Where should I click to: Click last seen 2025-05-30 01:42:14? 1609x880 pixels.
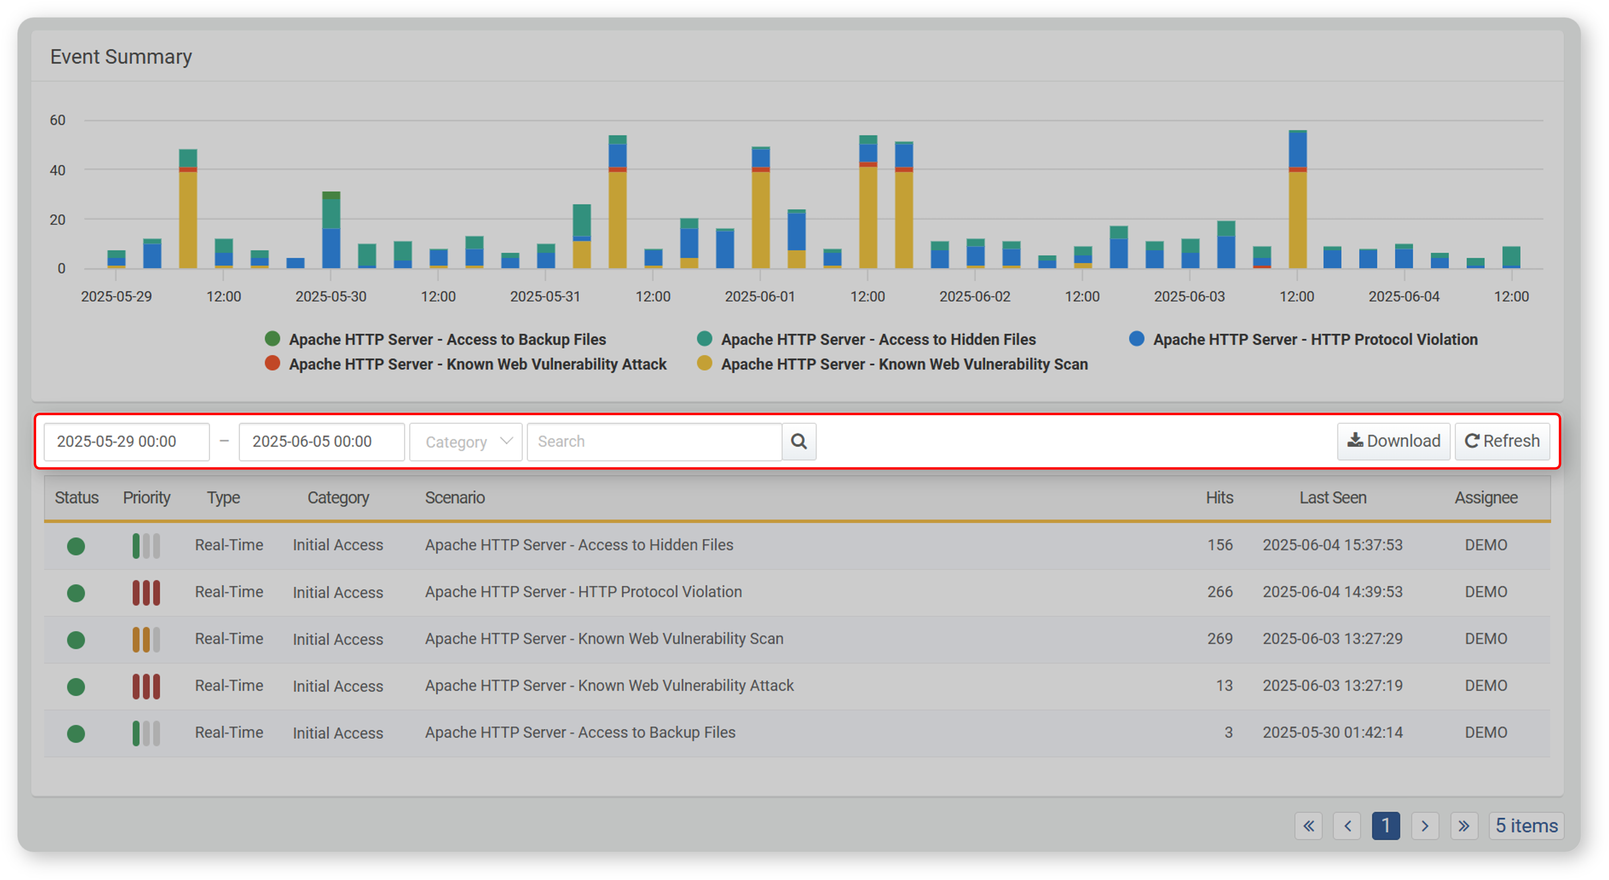click(1332, 733)
